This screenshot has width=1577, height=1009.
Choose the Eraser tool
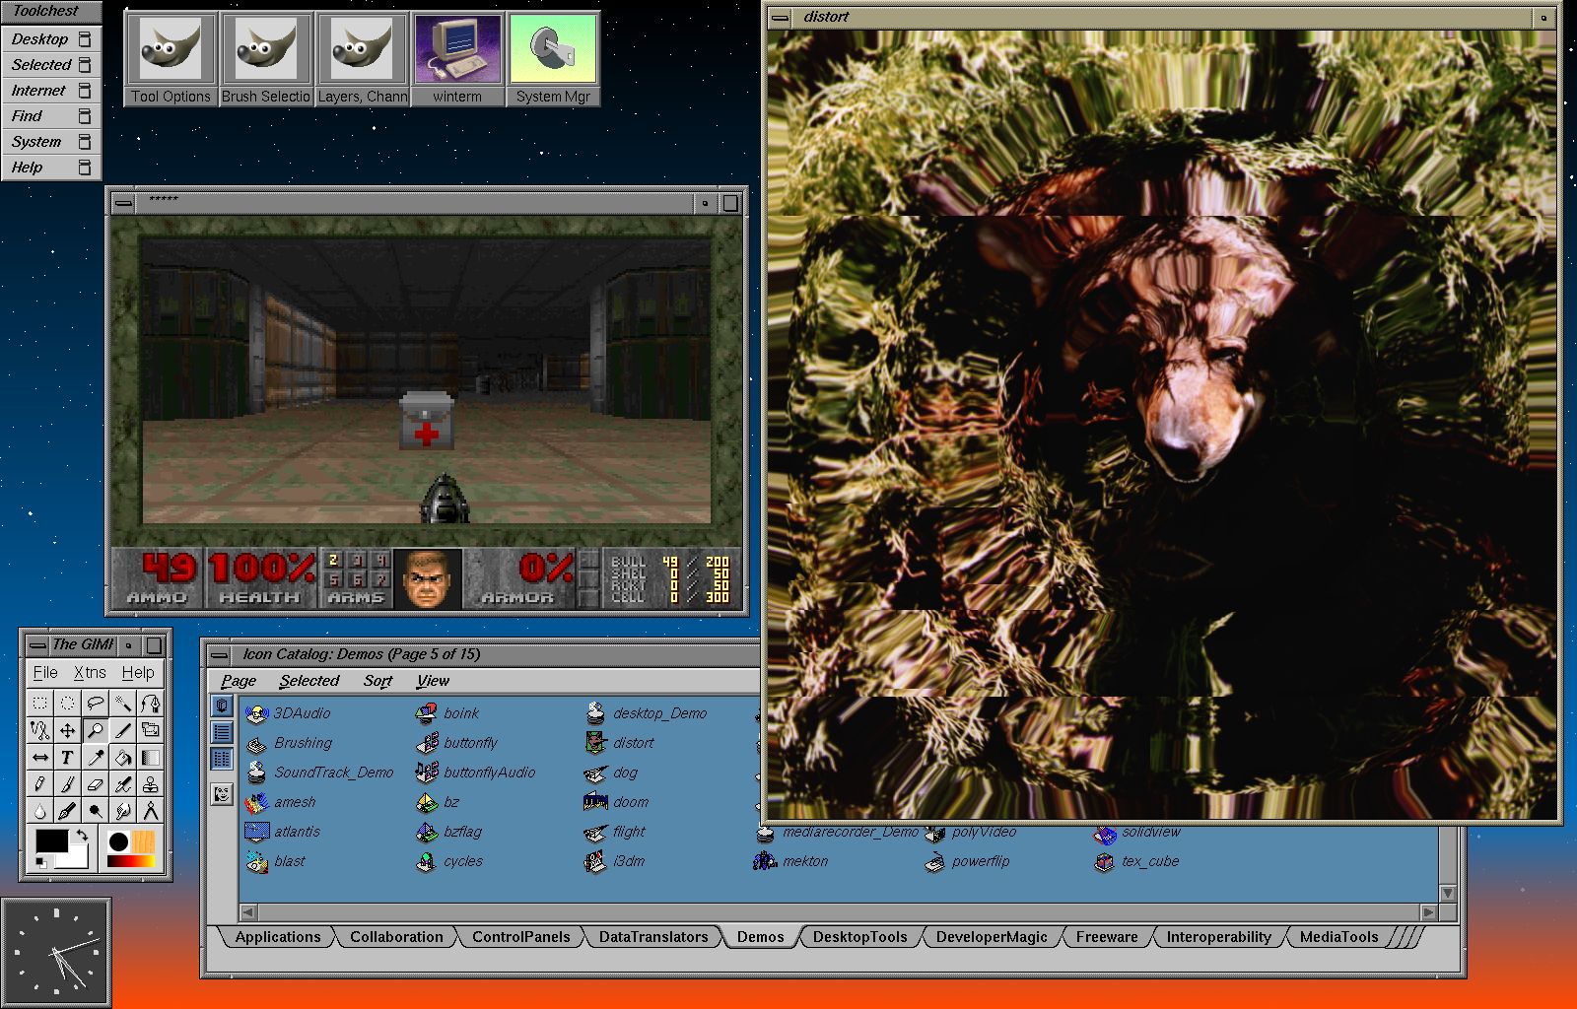(95, 784)
